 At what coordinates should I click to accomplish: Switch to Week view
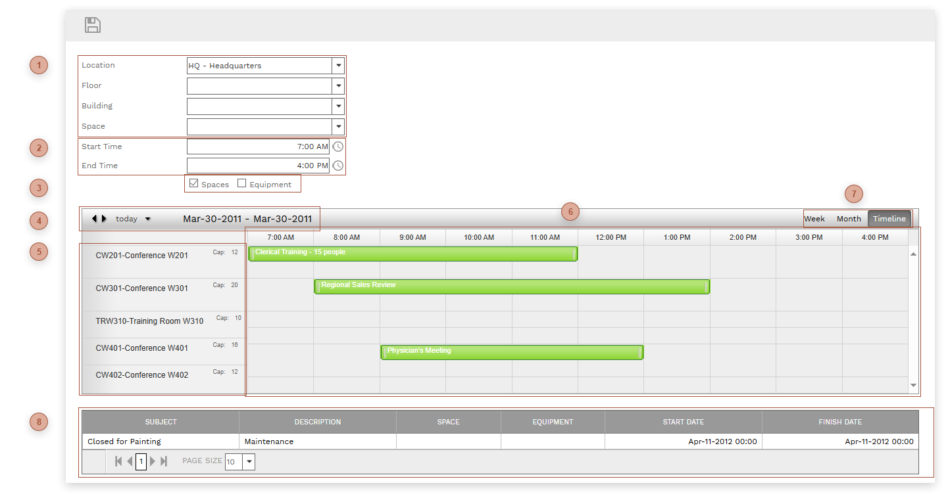tap(814, 219)
